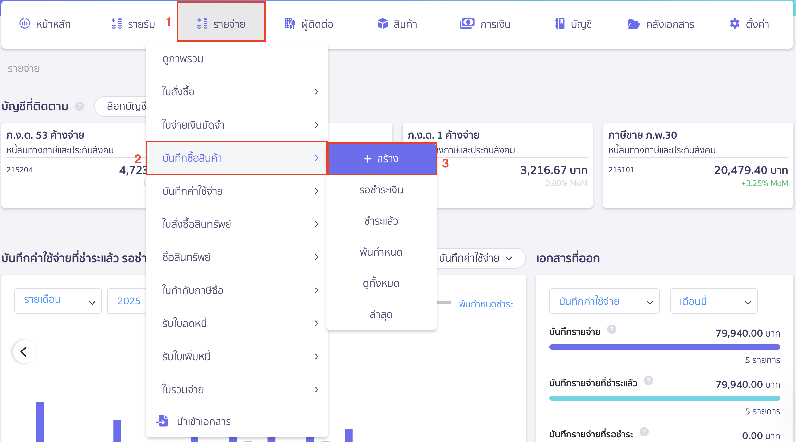
Task: Expand ใบสั่งซื้อ submenu arrow
Action: point(317,92)
